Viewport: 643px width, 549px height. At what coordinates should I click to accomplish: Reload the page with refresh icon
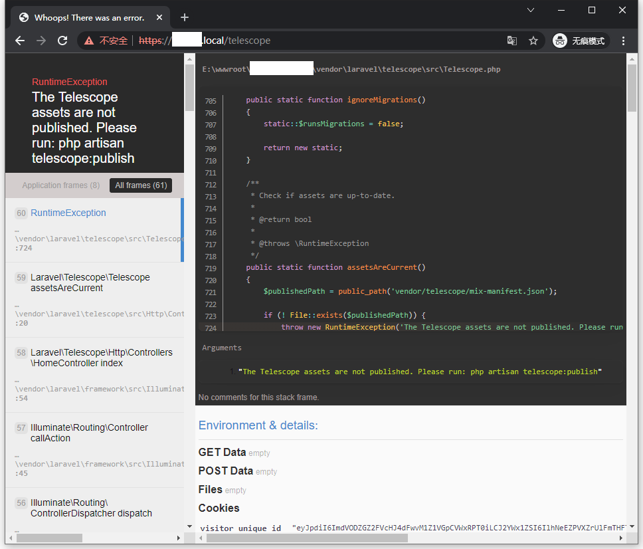pyautogui.click(x=62, y=41)
